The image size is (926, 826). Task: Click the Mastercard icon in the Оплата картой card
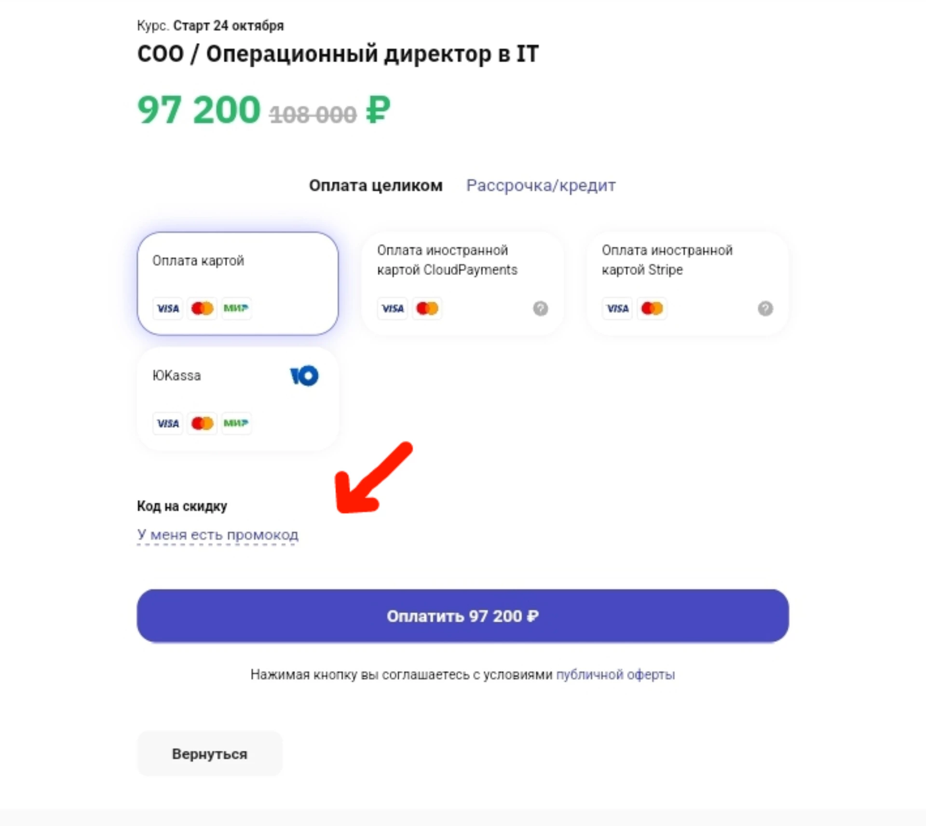pos(202,308)
